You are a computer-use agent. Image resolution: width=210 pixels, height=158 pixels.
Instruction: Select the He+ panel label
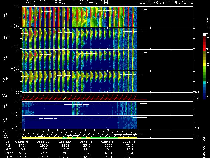click(x=6, y=37)
